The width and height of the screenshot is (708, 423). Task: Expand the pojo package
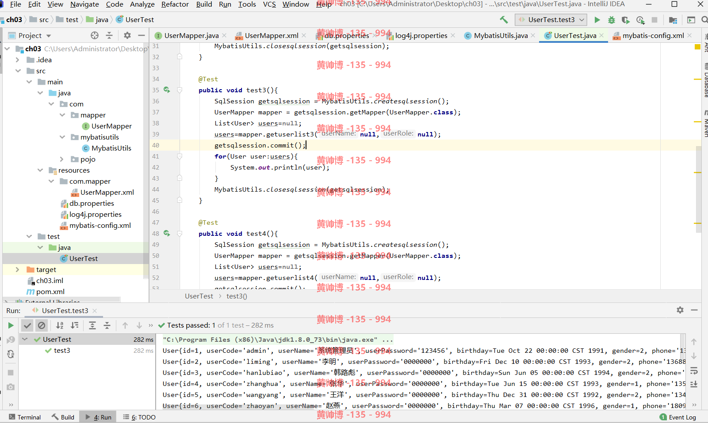(62, 159)
